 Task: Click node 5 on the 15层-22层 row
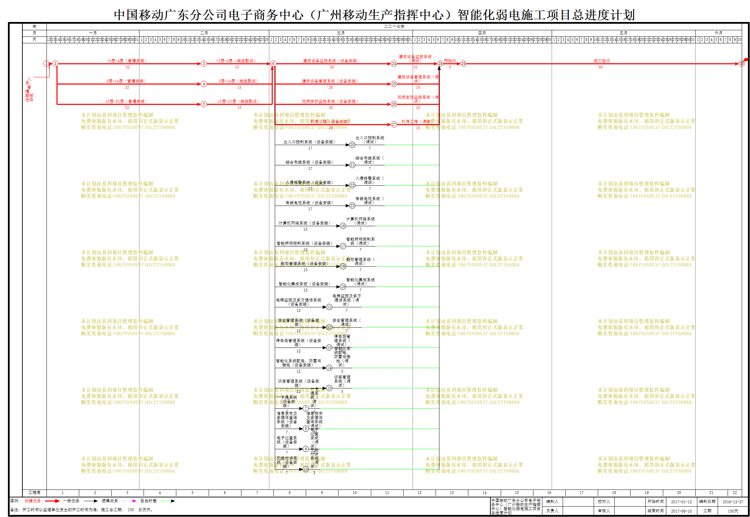pyautogui.click(x=204, y=104)
